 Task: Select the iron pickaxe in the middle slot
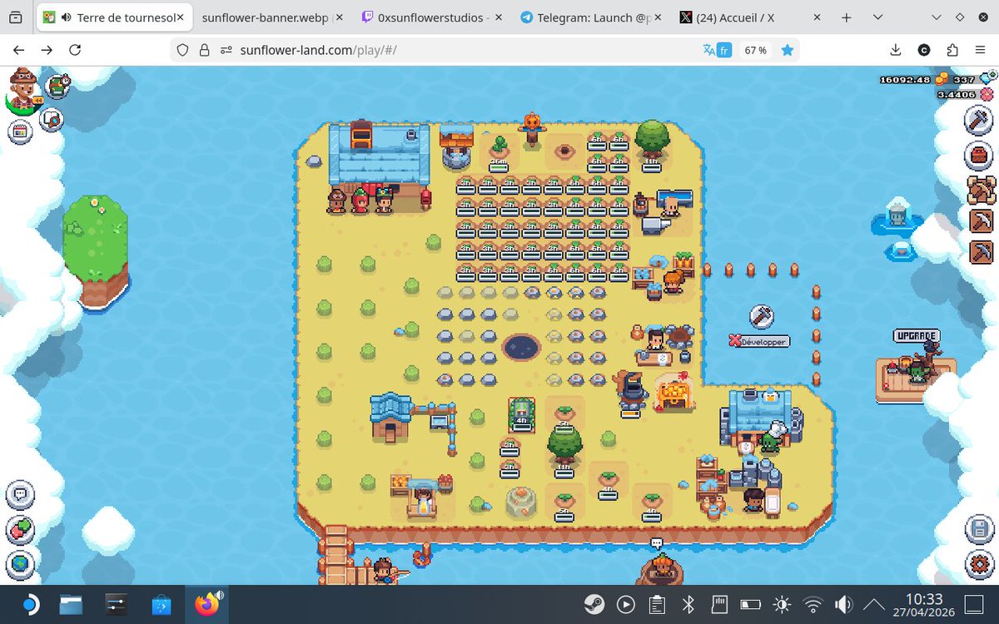tap(982, 220)
